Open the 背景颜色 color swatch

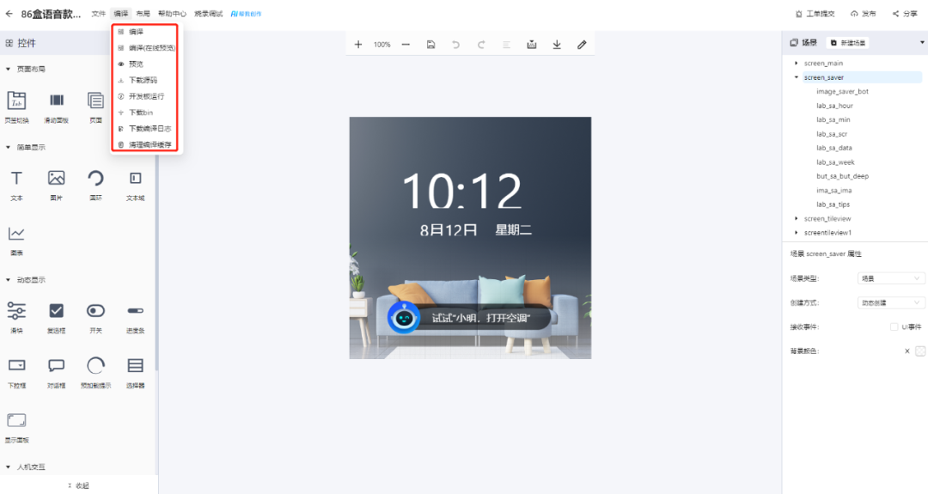920,351
